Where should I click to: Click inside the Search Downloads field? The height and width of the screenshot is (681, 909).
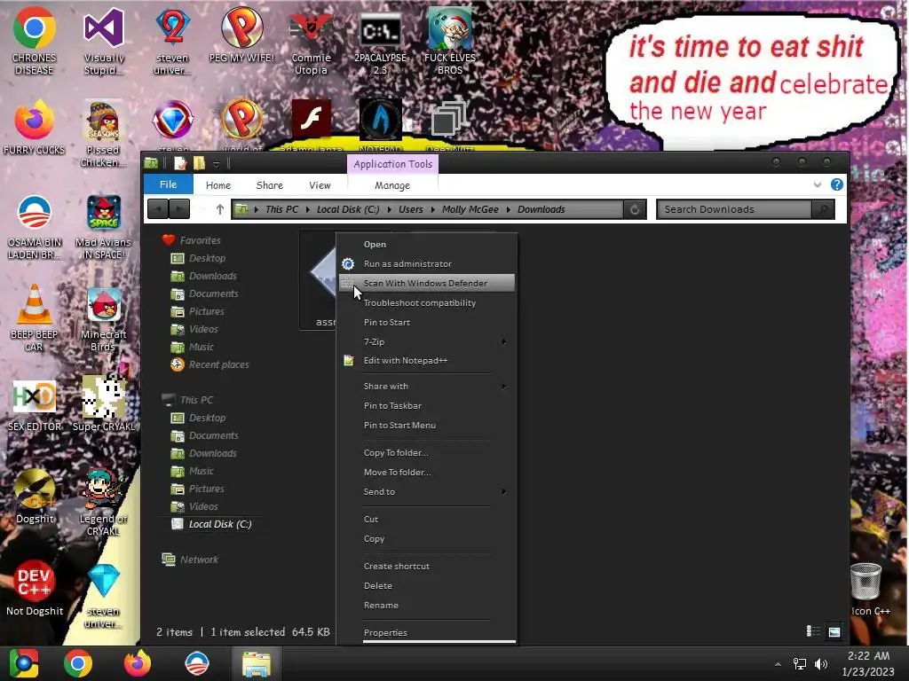pyautogui.click(x=735, y=209)
